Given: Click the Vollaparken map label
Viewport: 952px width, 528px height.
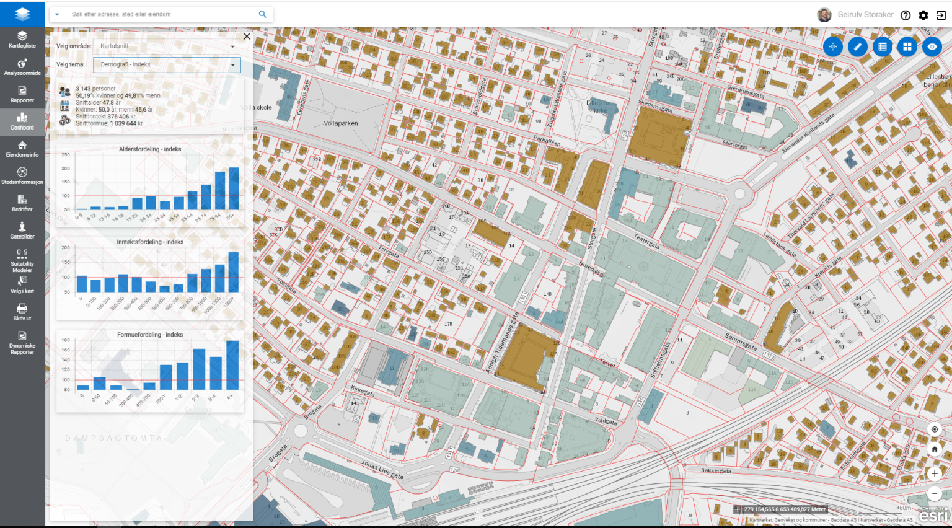Looking at the screenshot, I should (x=341, y=123).
